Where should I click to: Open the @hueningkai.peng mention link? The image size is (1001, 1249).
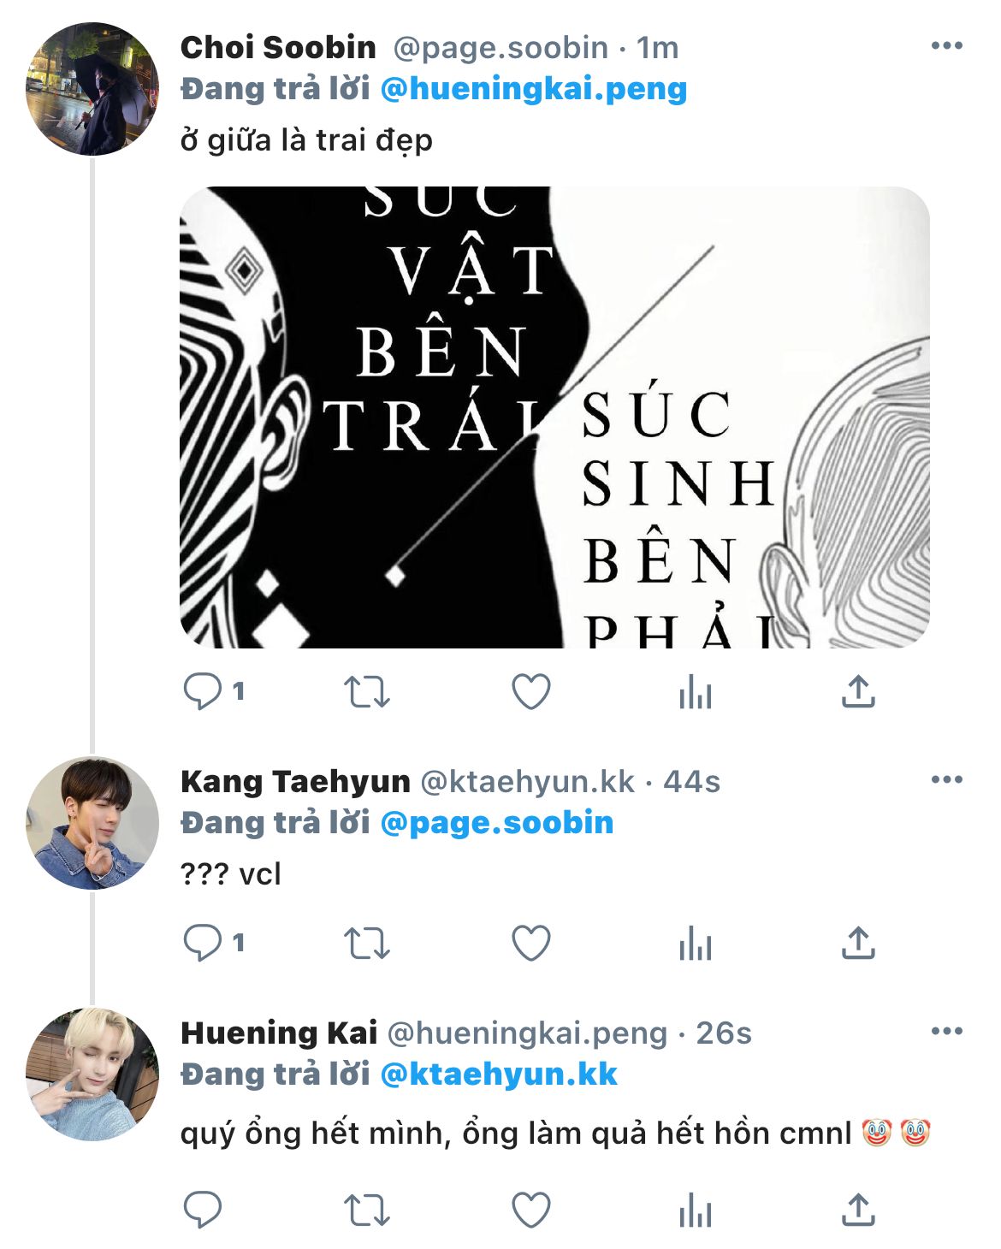pos(533,89)
